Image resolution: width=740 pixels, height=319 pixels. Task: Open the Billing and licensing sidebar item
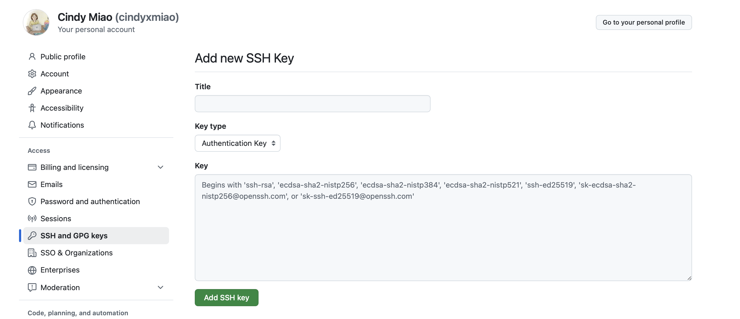pyautogui.click(x=74, y=167)
